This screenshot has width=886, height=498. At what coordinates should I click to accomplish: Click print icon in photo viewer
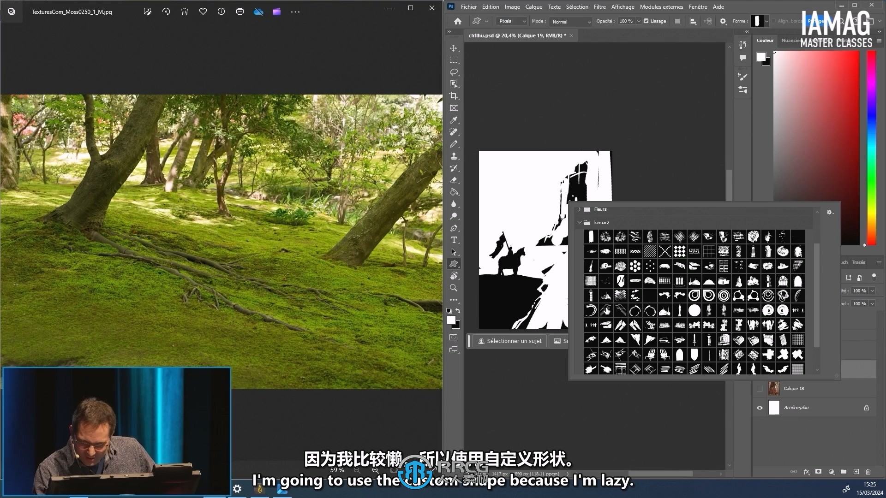tap(240, 12)
